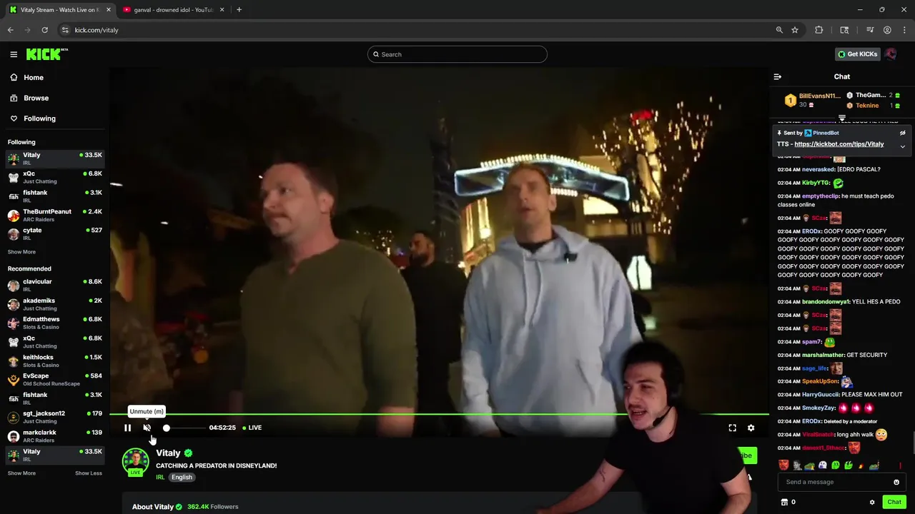915x514 pixels.
Task: Show Less recommended channels
Action: 89,473
